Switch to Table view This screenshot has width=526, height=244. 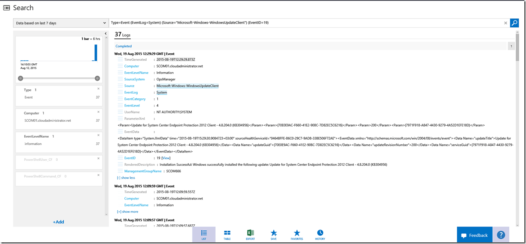pyautogui.click(x=227, y=235)
